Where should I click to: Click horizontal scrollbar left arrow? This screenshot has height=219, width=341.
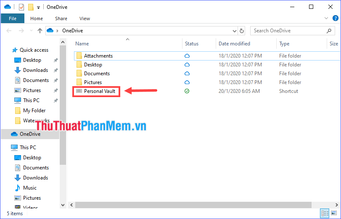coord(71,205)
